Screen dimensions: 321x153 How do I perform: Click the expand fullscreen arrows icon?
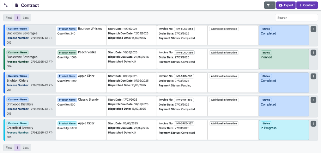(6, 5)
